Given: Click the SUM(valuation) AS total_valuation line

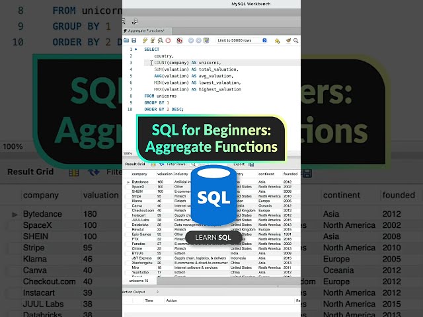Looking at the screenshot, I should point(196,69).
